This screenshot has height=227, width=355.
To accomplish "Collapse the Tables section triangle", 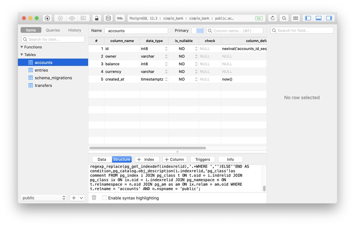I will (x=22, y=55).
